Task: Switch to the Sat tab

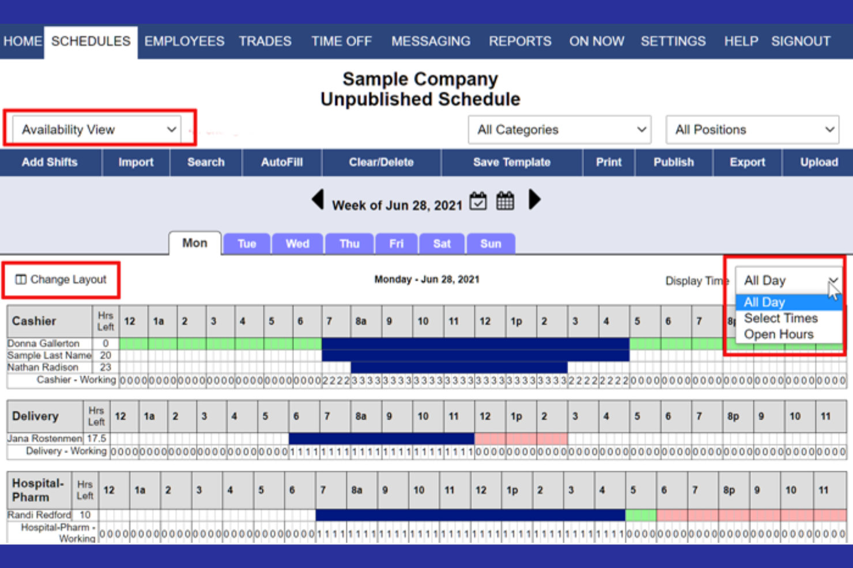Action: pyautogui.click(x=441, y=243)
